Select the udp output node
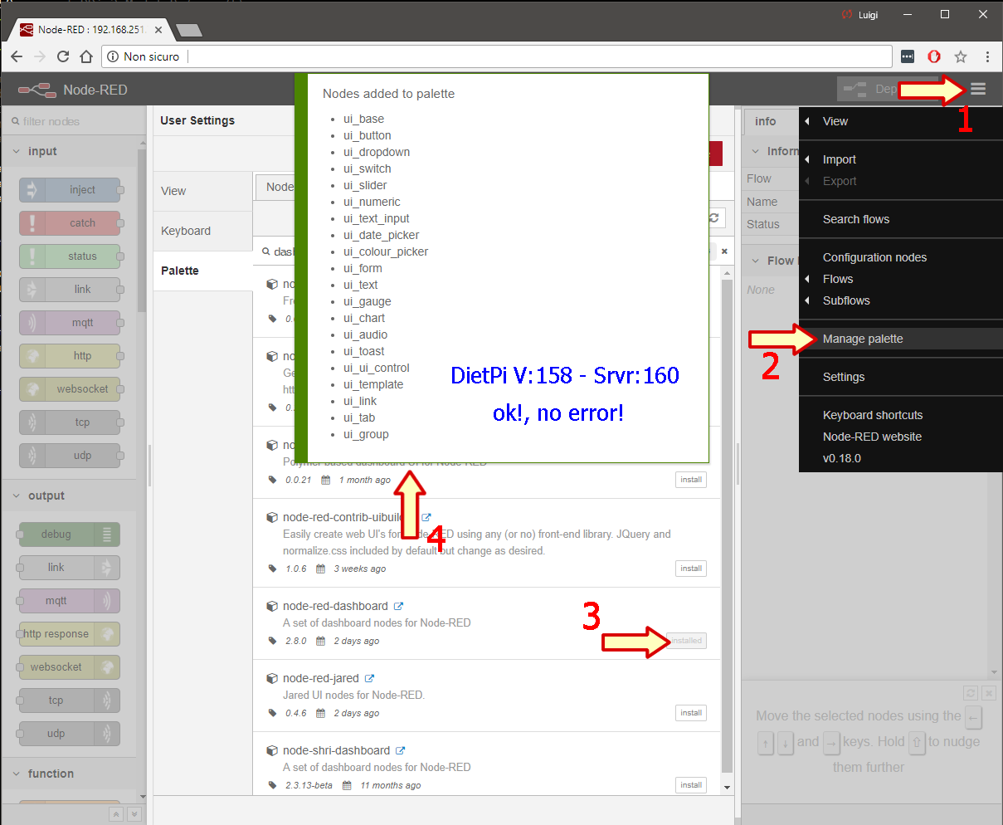The image size is (1003, 825). [70, 734]
